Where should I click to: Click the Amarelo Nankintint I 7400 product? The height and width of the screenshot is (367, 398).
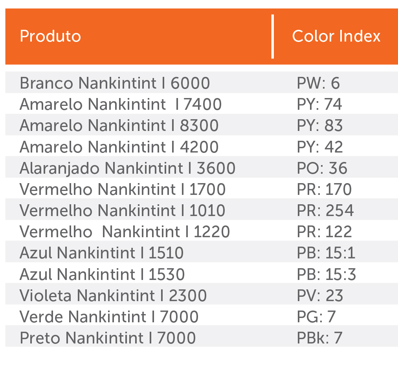tap(121, 104)
